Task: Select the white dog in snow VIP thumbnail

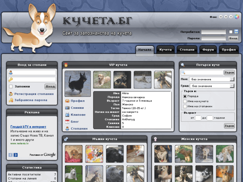Action: click(143, 80)
